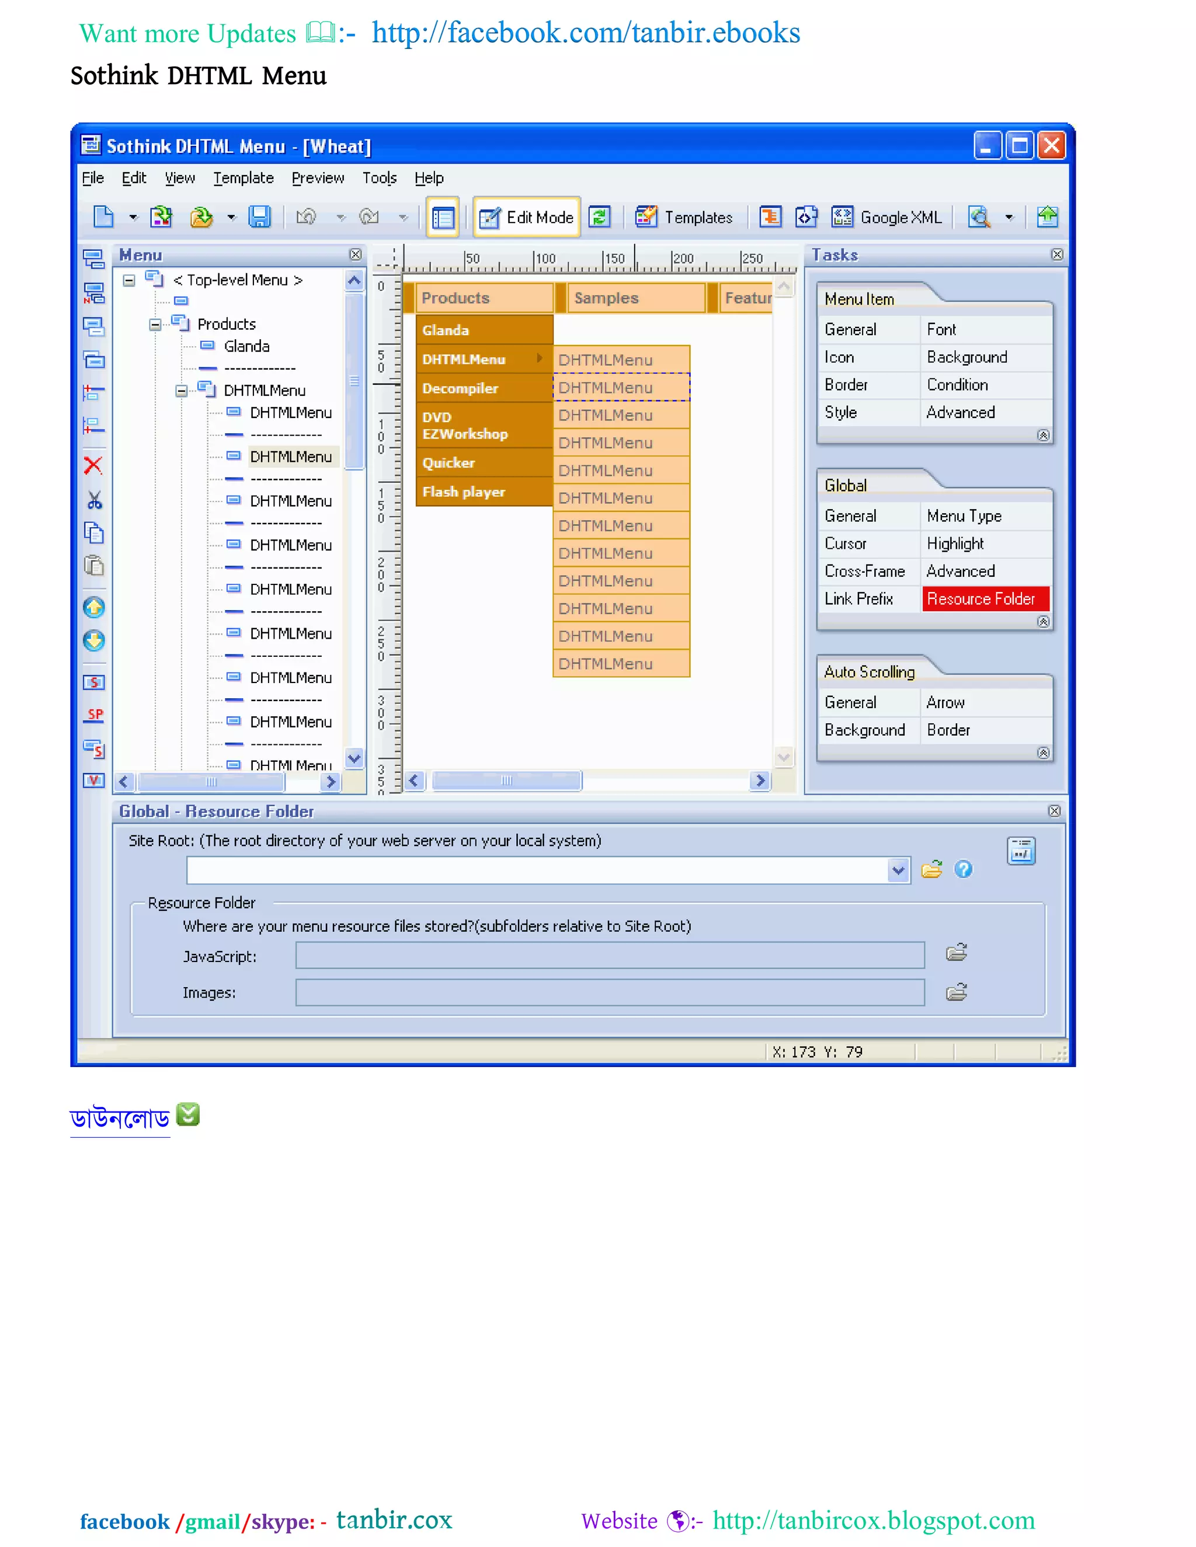The width and height of the screenshot is (1196, 1547).
Task: Open the Help menu
Action: pyautogui.click(x=429, y=178)
